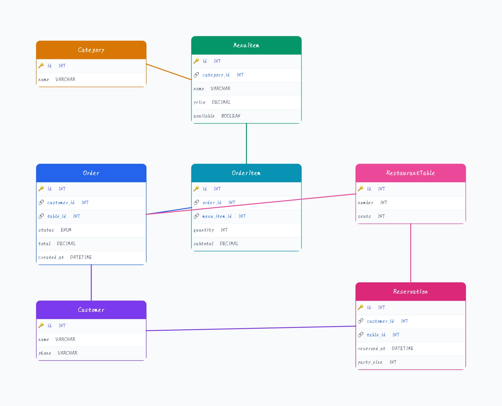
Task: Click the link icon next to Order table_id
Action: pos(41,216)
